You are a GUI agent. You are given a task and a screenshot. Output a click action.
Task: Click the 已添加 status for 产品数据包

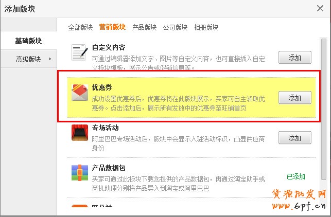coord(296,176)
